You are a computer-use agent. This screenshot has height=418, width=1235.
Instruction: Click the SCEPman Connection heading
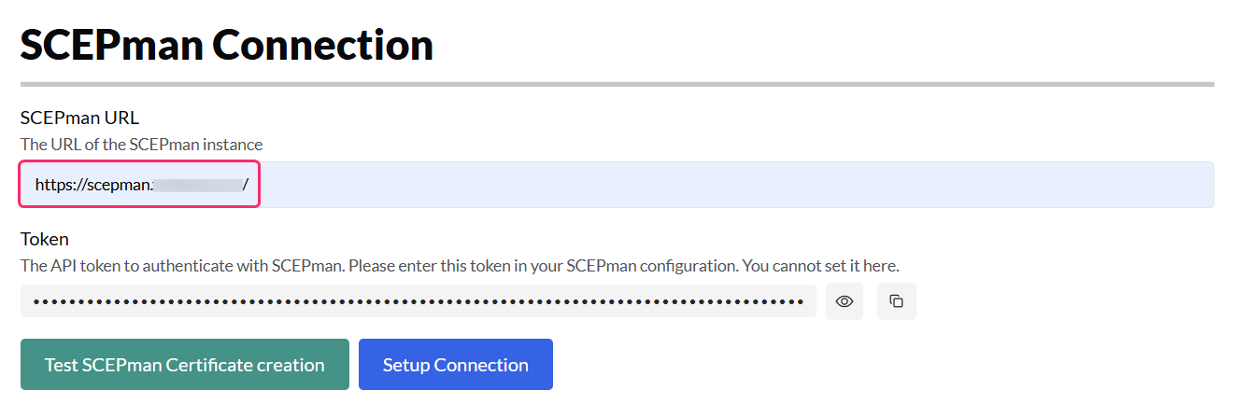click(x=227, y=45)
